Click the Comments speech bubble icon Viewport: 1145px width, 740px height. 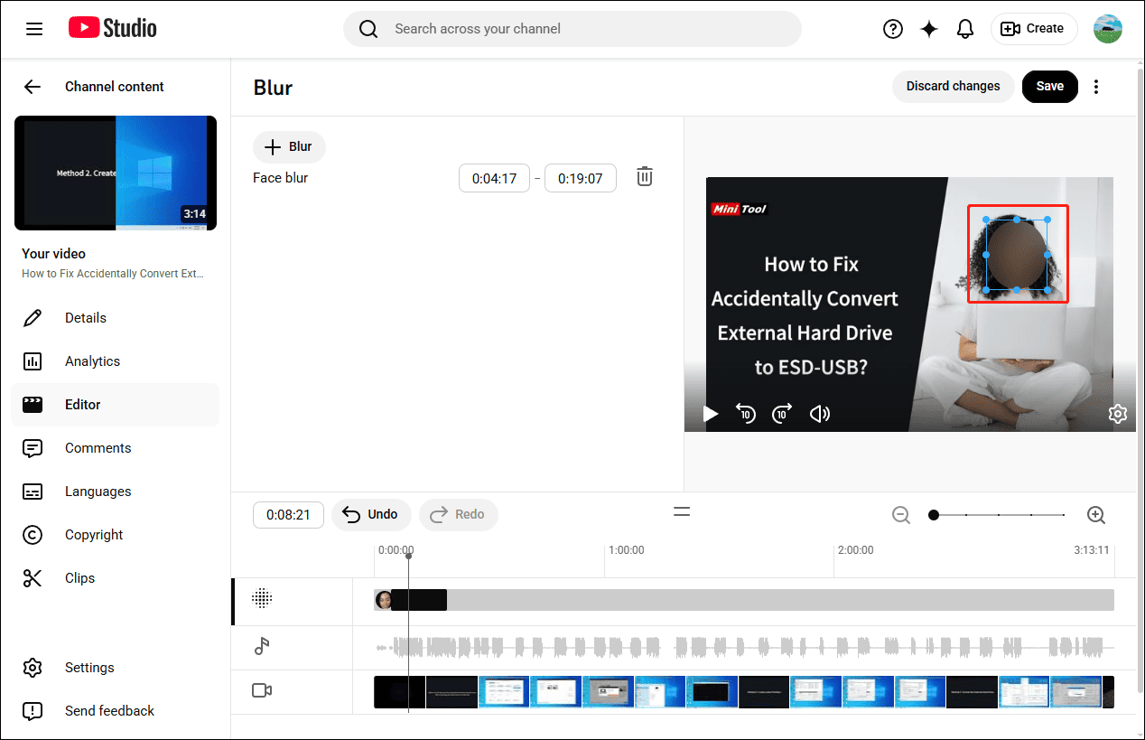[x=33, y=447]
